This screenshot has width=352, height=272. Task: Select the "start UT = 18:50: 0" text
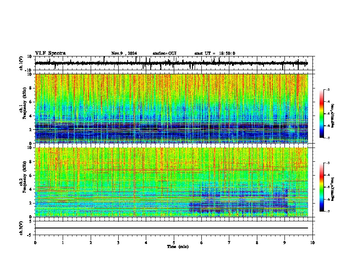tap(215, 53)
